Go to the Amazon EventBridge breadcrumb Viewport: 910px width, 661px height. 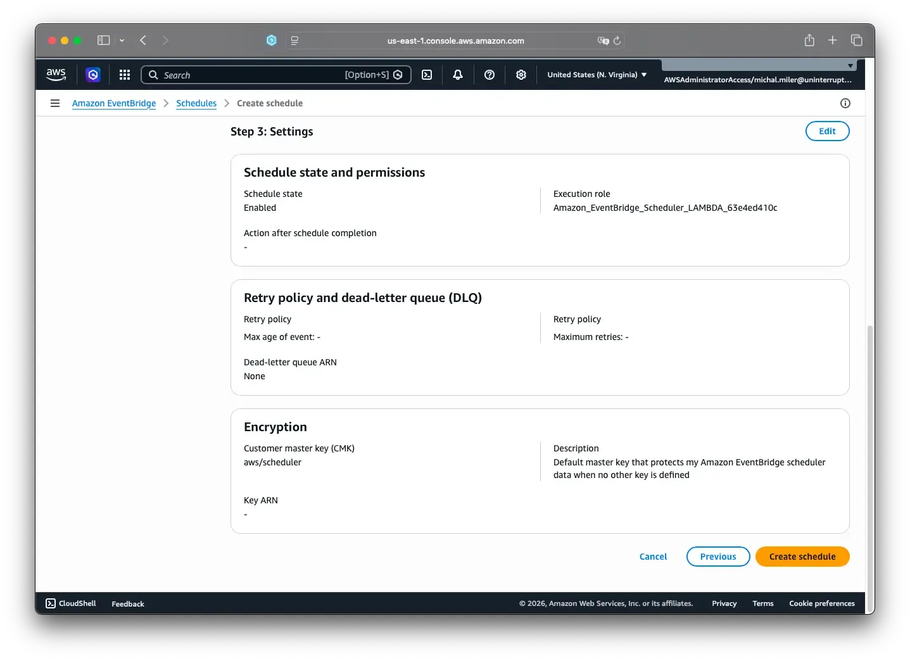coord(114,103)
